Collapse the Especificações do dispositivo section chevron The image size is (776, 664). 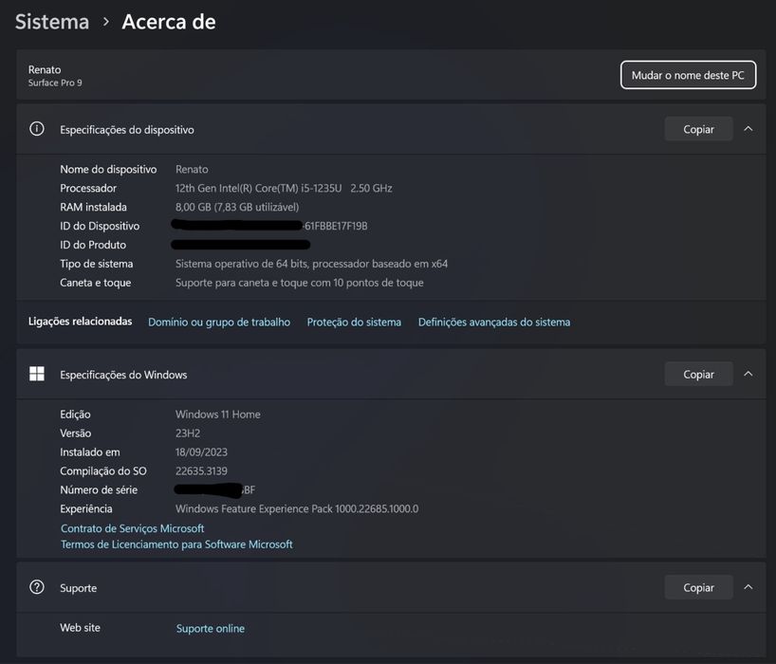748,129
